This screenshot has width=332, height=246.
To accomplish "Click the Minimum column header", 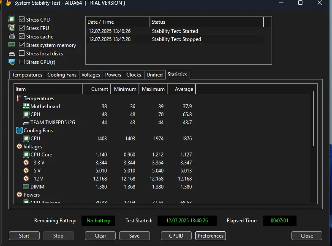I will [x=125, y=89].
